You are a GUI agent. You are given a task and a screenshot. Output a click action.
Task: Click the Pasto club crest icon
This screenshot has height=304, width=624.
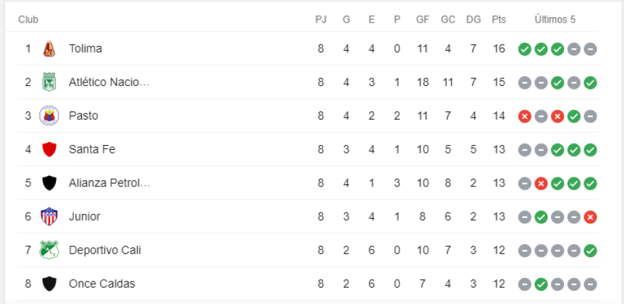[x=49, y=116]
